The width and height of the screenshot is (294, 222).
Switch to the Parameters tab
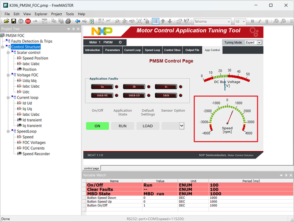coord(112,50)
